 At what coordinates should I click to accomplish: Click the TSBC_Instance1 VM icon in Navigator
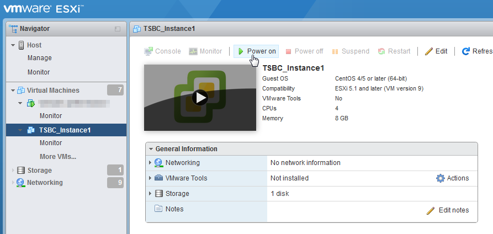31,130
